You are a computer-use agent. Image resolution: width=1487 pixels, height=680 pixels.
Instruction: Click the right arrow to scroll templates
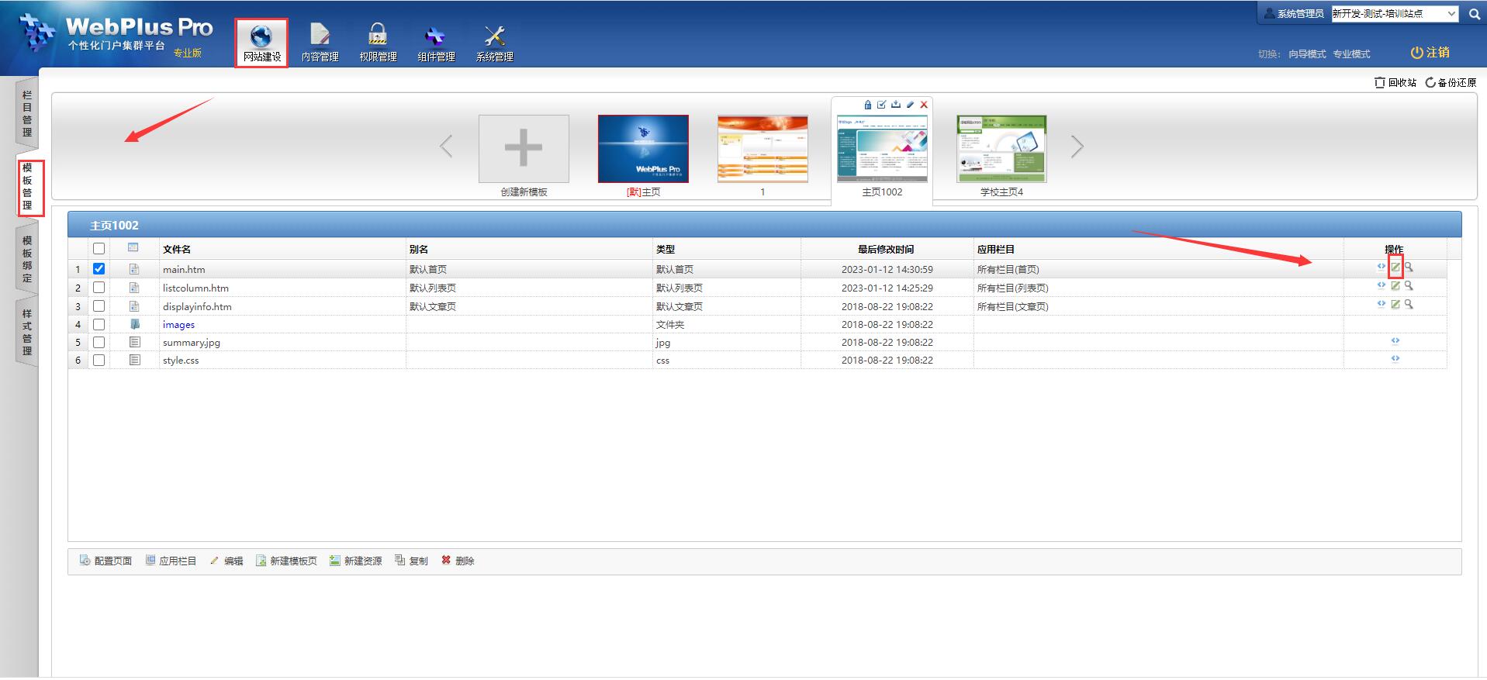[1077, 147]
